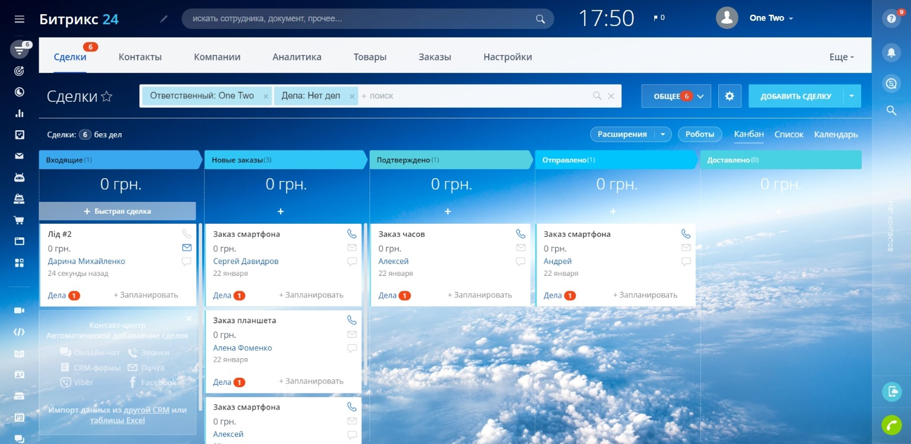Open the Настройки tab
Screen dimensions: 911x444
508,57
